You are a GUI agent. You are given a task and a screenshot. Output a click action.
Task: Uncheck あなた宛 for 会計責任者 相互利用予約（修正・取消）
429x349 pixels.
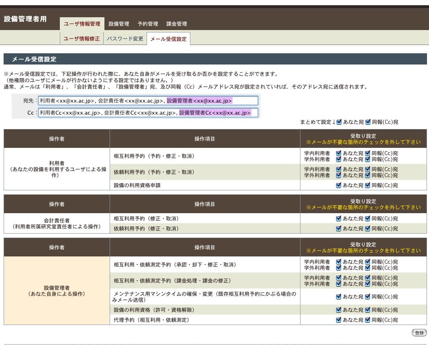tap(339, 218)
